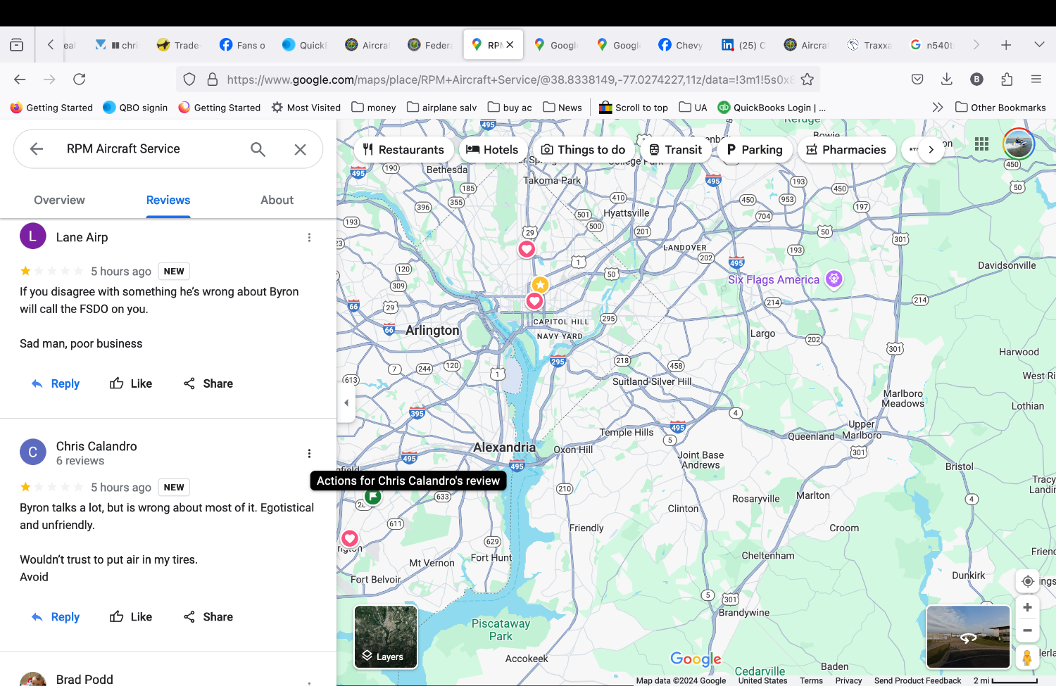
Task: Open Lane Airp's reviewer profile name
Action: 82,237
